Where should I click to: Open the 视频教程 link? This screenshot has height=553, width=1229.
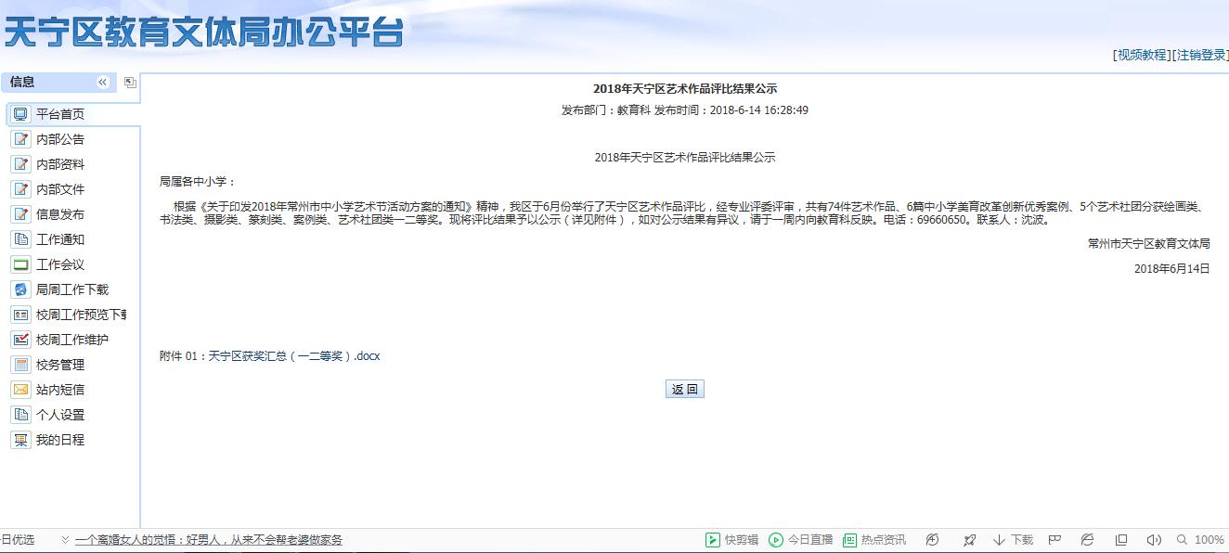tap(1142, 55)
